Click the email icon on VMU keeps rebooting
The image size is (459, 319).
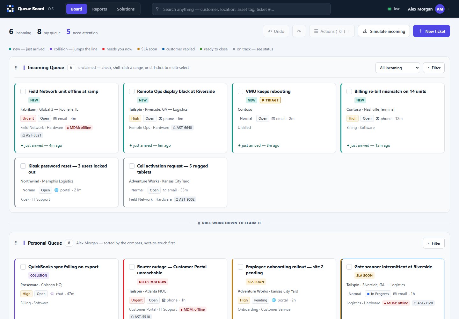point(273,119)
